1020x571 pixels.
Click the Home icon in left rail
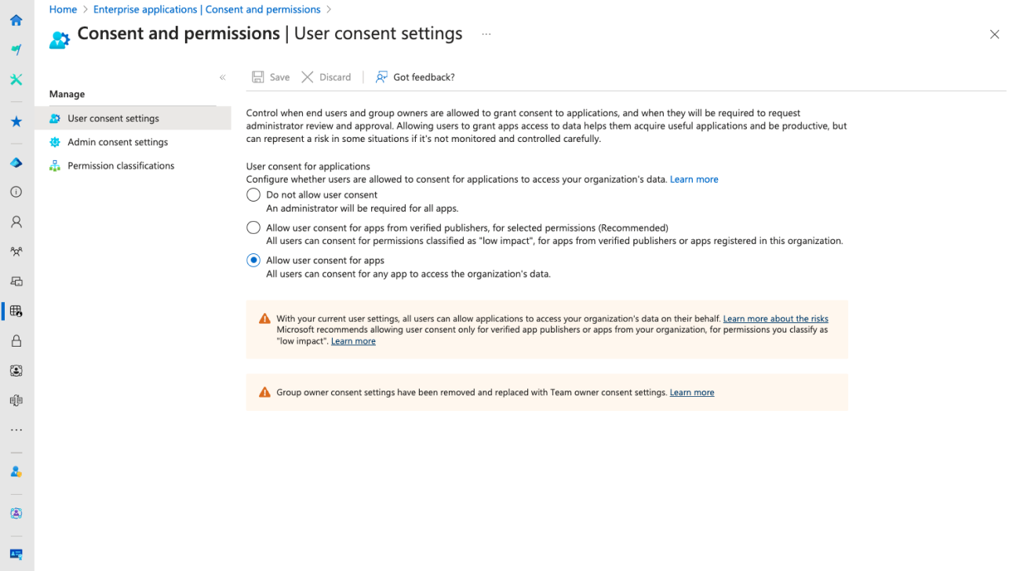pos(16,20)
